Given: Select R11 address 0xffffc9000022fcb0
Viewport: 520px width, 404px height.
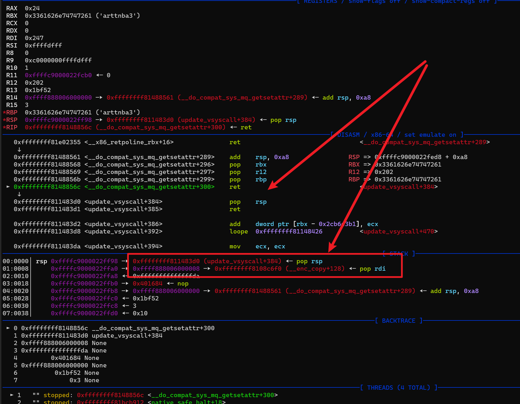Looking at the screenshot, I should [58, 75].
